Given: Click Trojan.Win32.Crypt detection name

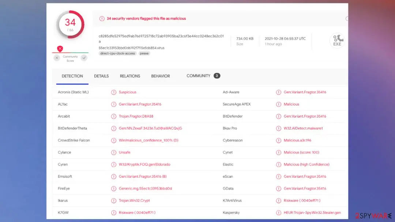Looking at the screenshot, I should pos(134,200).
